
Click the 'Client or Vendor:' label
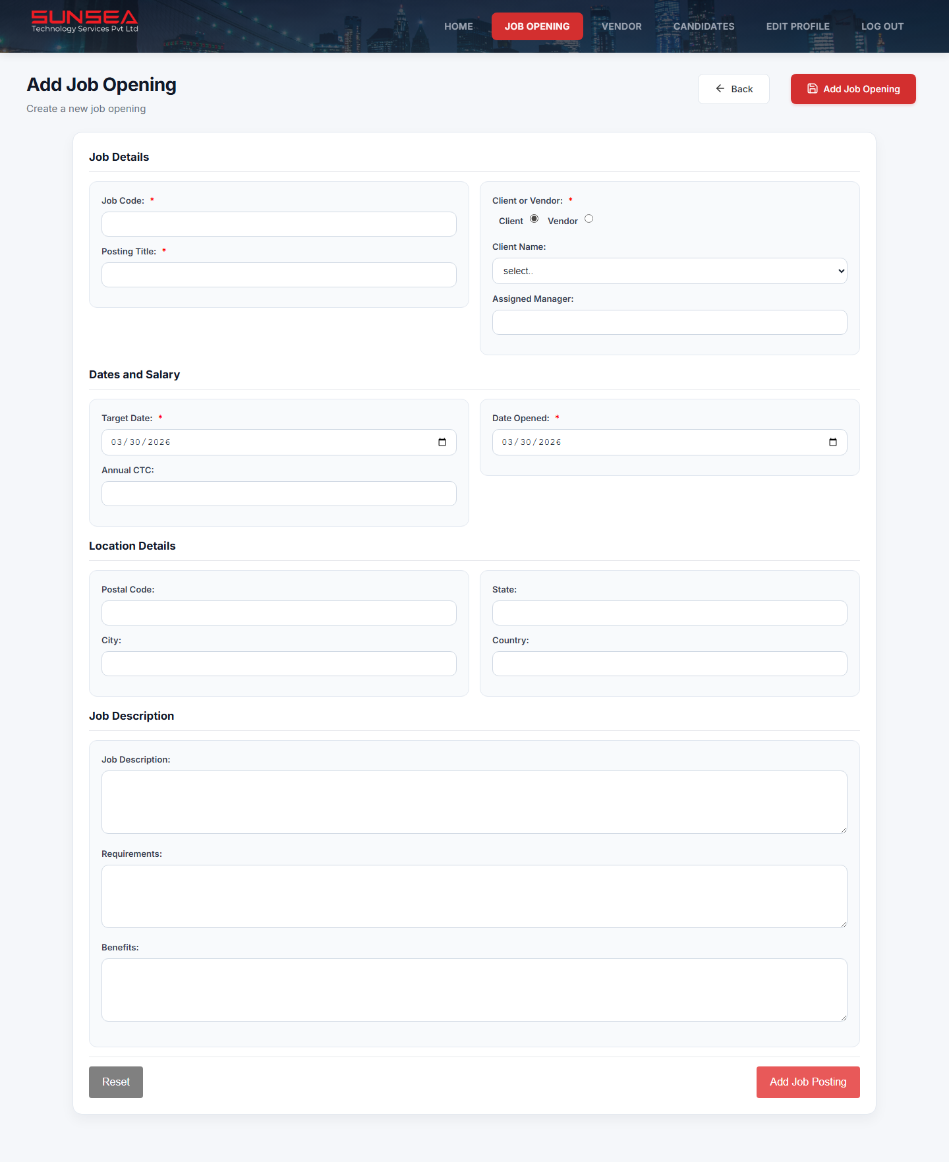(x=527, y=200)
